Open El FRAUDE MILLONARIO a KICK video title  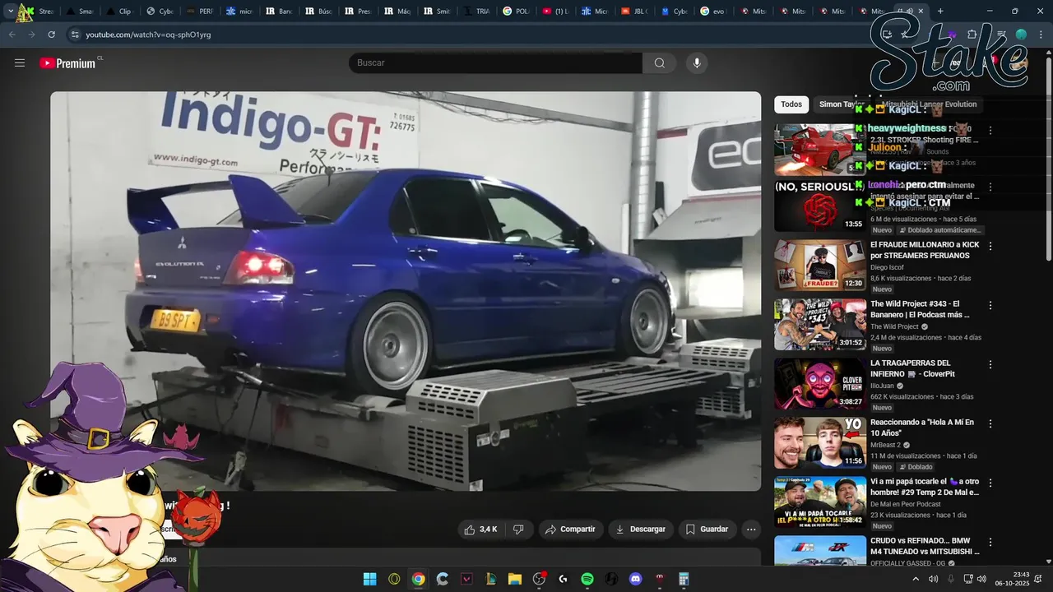pyautogui.click(x=925, y=250)
